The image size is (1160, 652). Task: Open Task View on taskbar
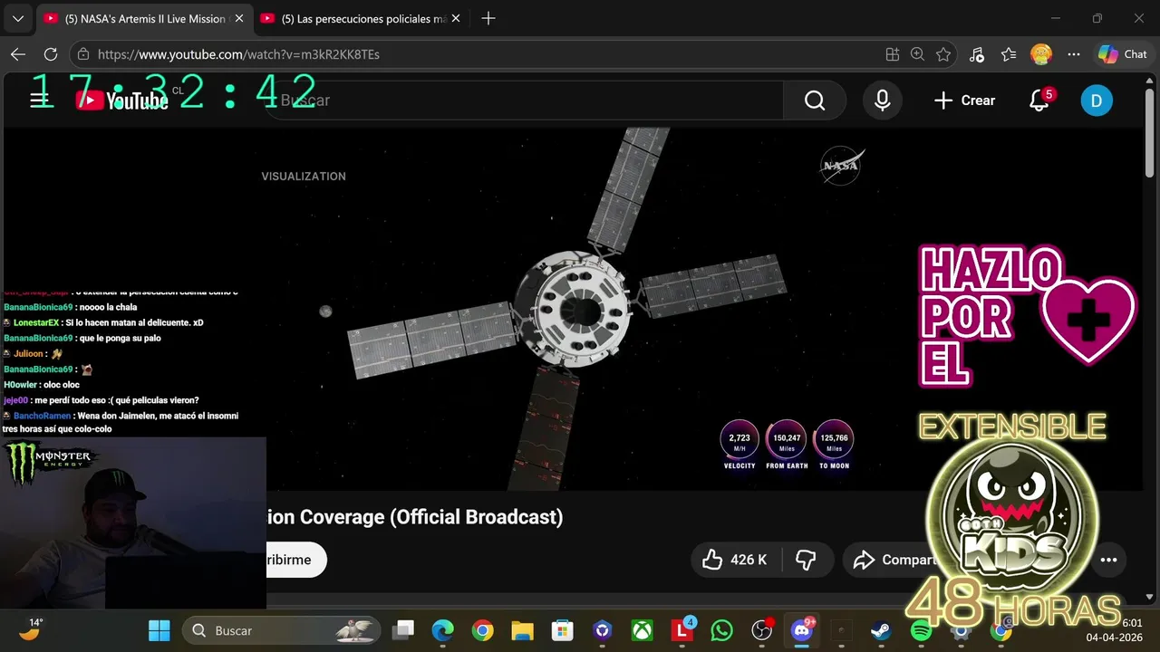pyautogui.click(x=403, y=630)
